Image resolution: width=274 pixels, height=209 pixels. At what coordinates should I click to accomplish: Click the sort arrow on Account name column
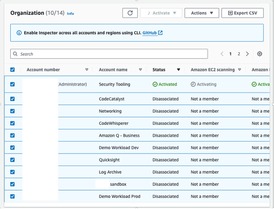141,70
